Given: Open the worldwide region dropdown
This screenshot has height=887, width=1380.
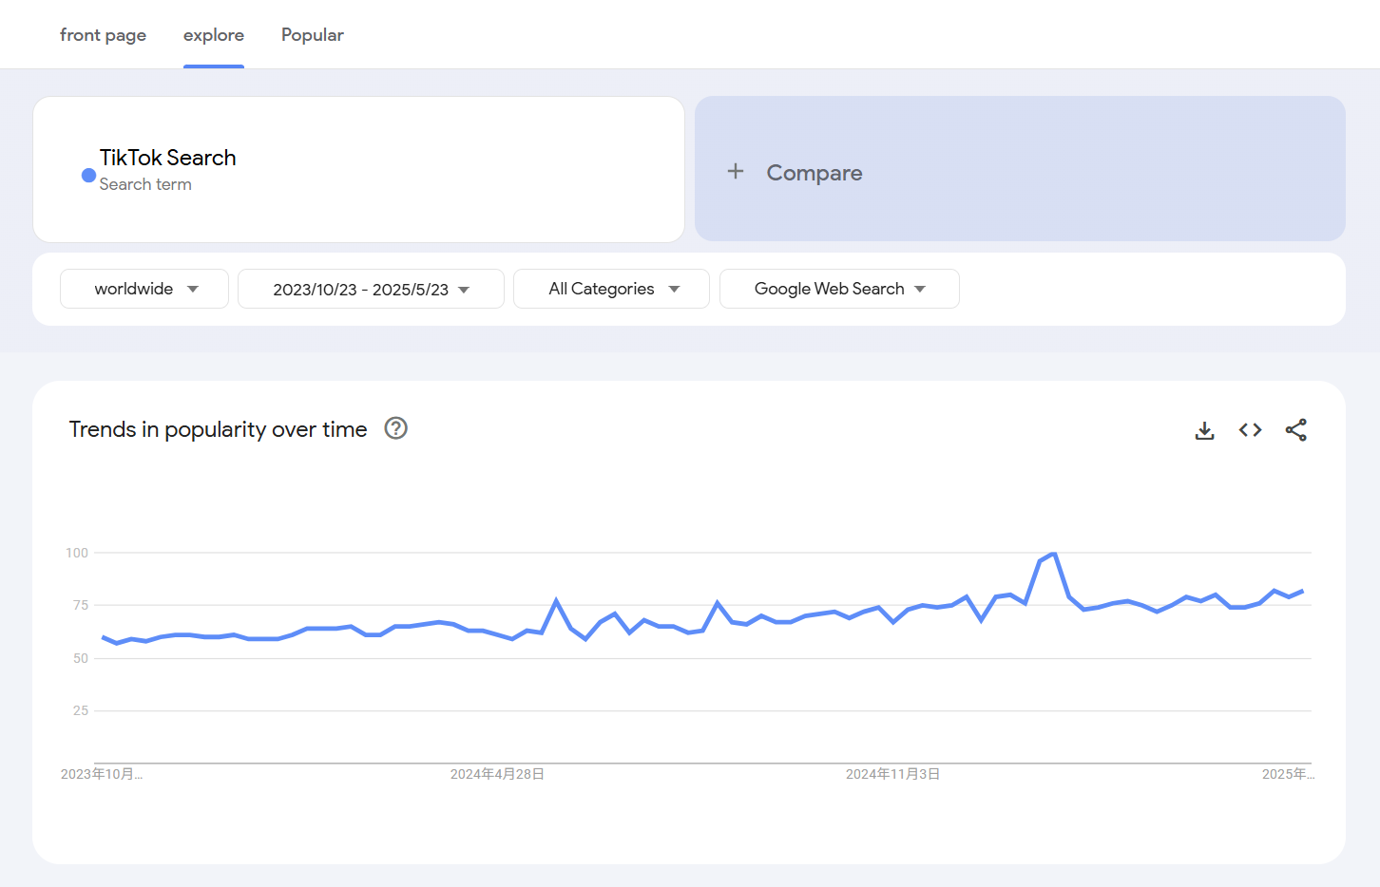Looking at the screenshot, I should tap(144, 289).
